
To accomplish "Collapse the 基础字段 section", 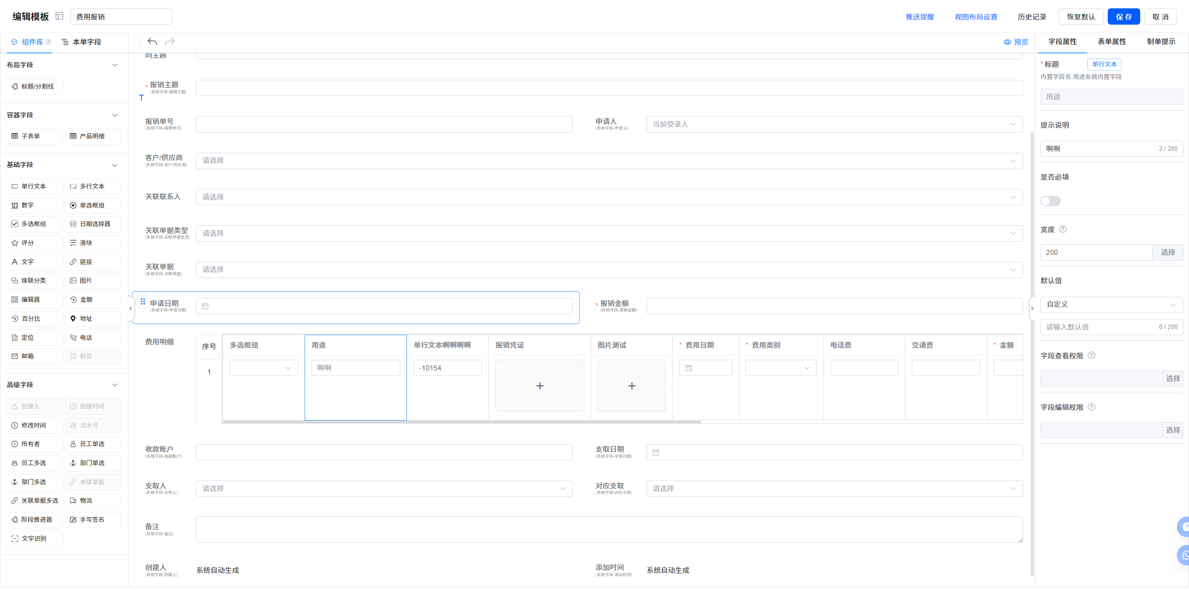I will tap(115, 165).
